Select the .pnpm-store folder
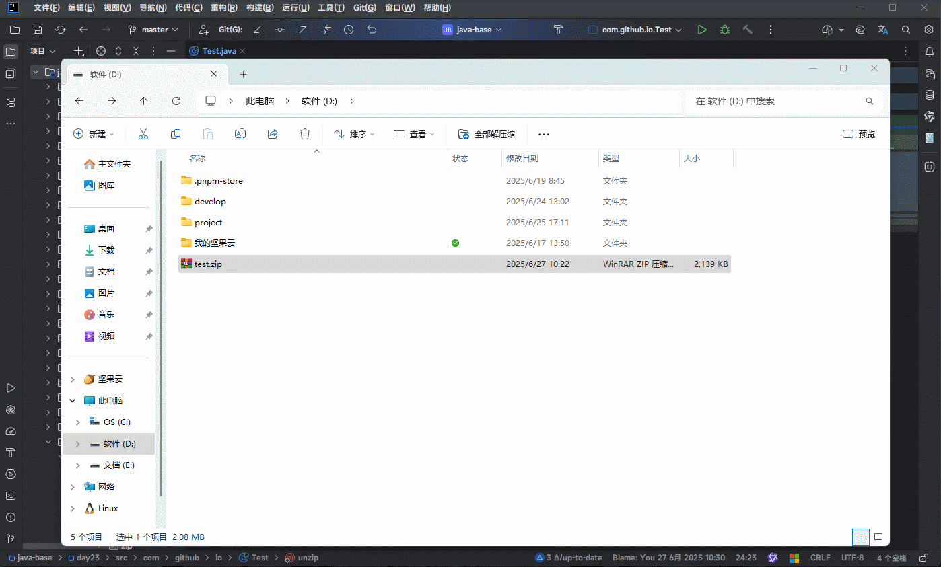The width and height of the screenshot is (941, 567). tap(218, 181)
